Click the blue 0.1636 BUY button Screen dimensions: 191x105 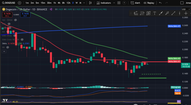click(25, 15)
